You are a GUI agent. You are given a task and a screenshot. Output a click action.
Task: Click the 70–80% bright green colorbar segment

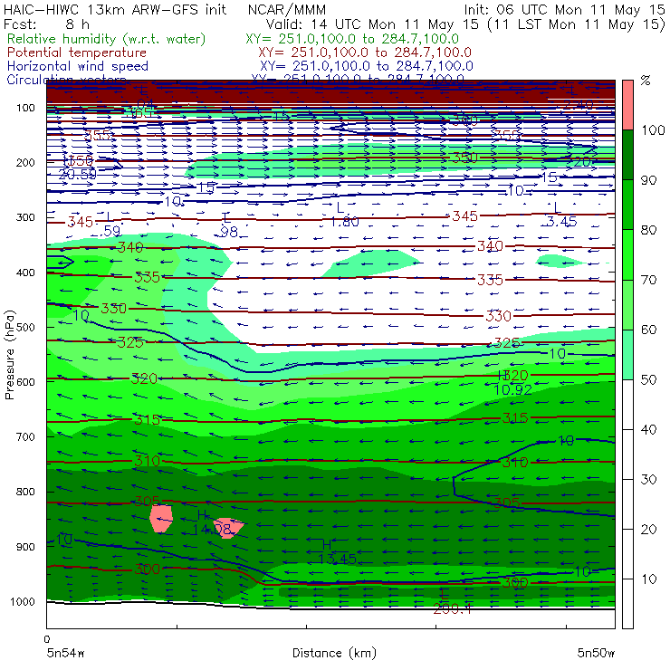pos(627,254)
